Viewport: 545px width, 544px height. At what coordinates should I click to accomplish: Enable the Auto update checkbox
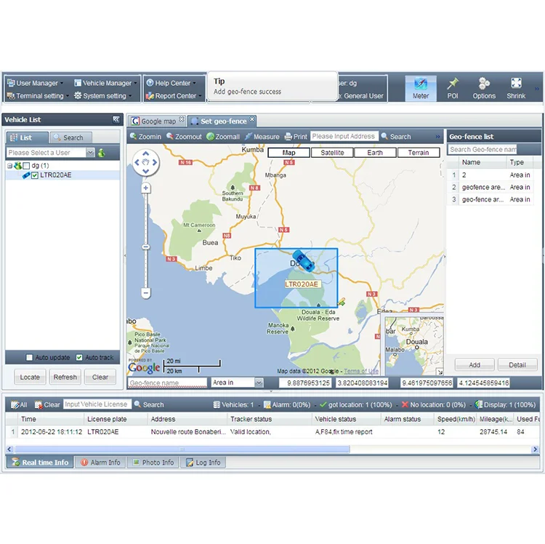(x=30, y=358)
